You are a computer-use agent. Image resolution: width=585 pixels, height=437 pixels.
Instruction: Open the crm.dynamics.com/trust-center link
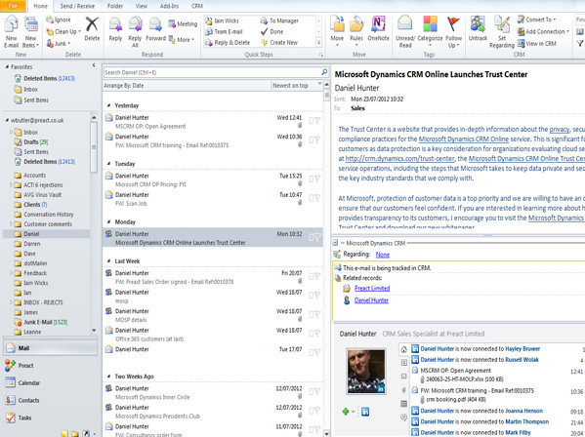[x=400, y=159]
